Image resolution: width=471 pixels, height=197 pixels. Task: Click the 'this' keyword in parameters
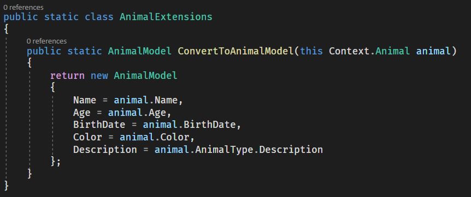[x=311, y=51]
